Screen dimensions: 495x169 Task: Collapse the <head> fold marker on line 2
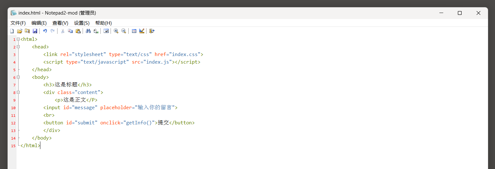pos(18,47)
